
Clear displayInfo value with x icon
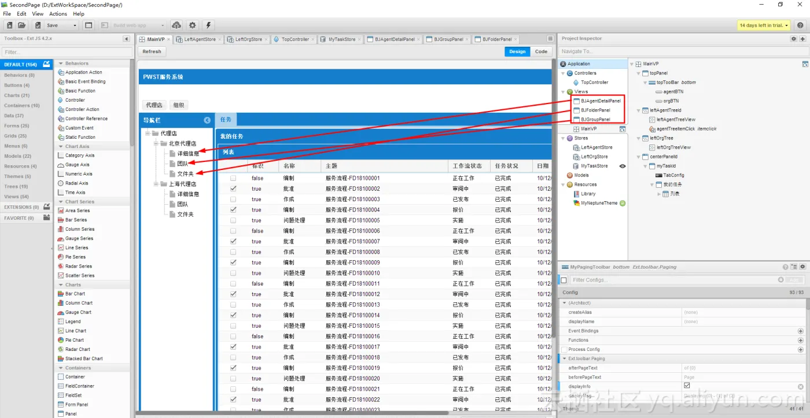coord(801,387)
